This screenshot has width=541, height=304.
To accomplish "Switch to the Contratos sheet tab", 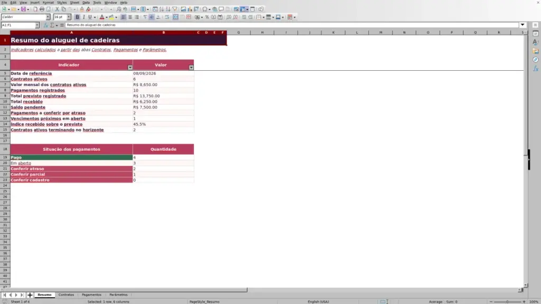I will pyautogui.click(x=66, y=294).
